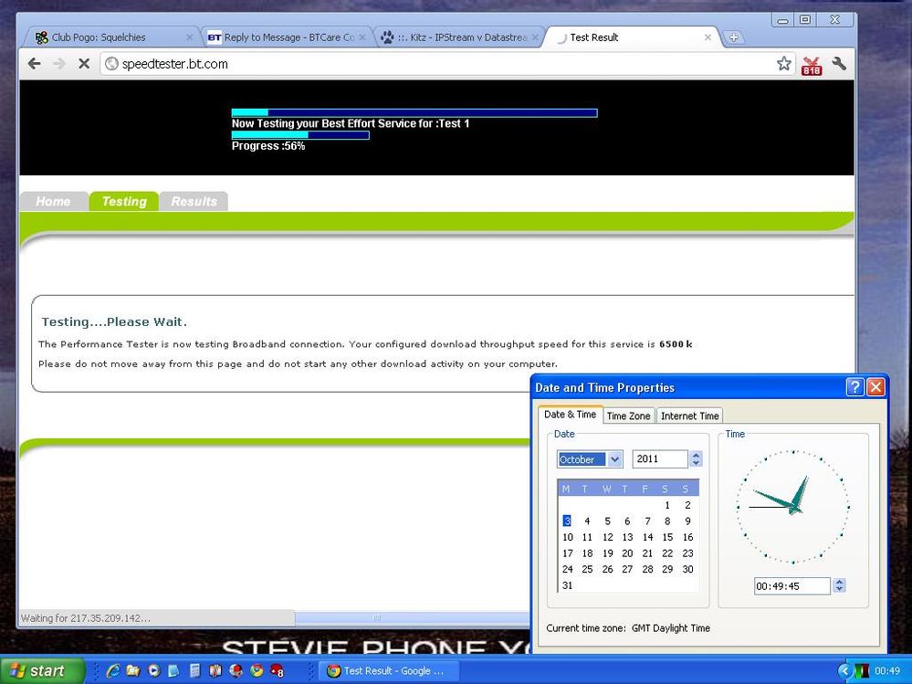This screenshot has width=912, height=684.
Task: Launch Windows Media Player from quick launch
Action: [x=153, y=670]
